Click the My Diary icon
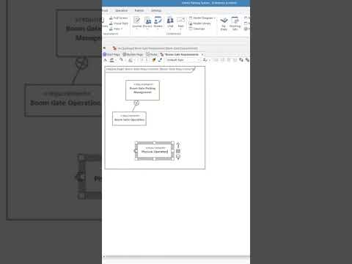This screenshot has width=352, height=264. [x=224, y=23]
